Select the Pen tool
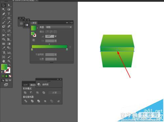This screenshot has width=164, height=122. point(4,14)
